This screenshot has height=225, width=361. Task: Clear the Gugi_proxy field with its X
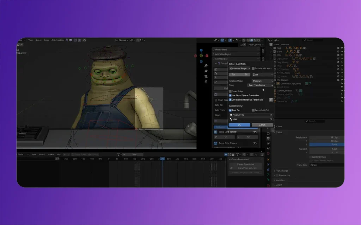(271, 115)
